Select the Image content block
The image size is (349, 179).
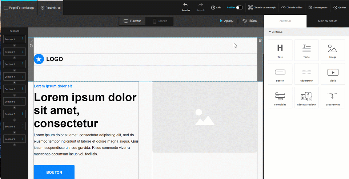332,50
